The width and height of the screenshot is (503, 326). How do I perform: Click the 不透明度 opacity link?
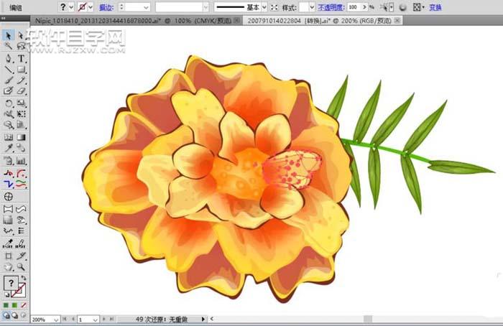(330, 6)
